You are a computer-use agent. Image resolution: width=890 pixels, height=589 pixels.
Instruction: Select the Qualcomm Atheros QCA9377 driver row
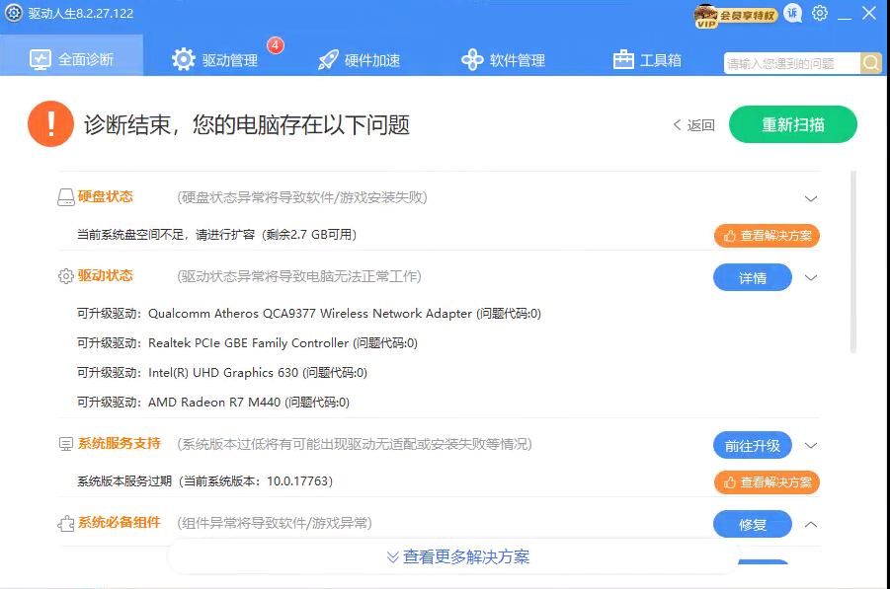pos(309,314)
